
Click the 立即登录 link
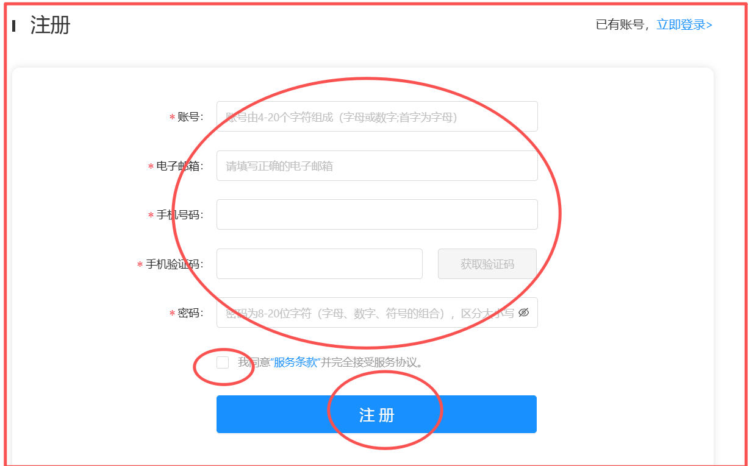684,25
